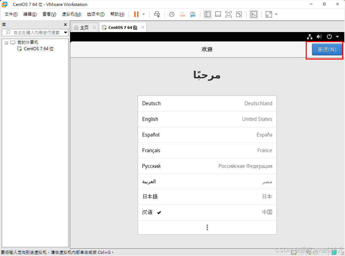The image size is (345, 256).
Task: Click the guest network status icon
Action: point(310,37)
